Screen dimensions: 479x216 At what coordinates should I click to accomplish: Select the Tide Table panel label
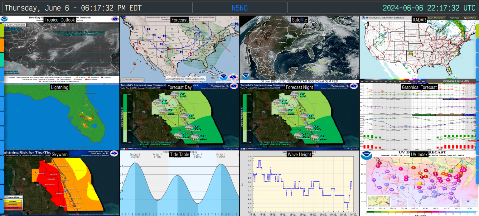(x=179, y=154)
